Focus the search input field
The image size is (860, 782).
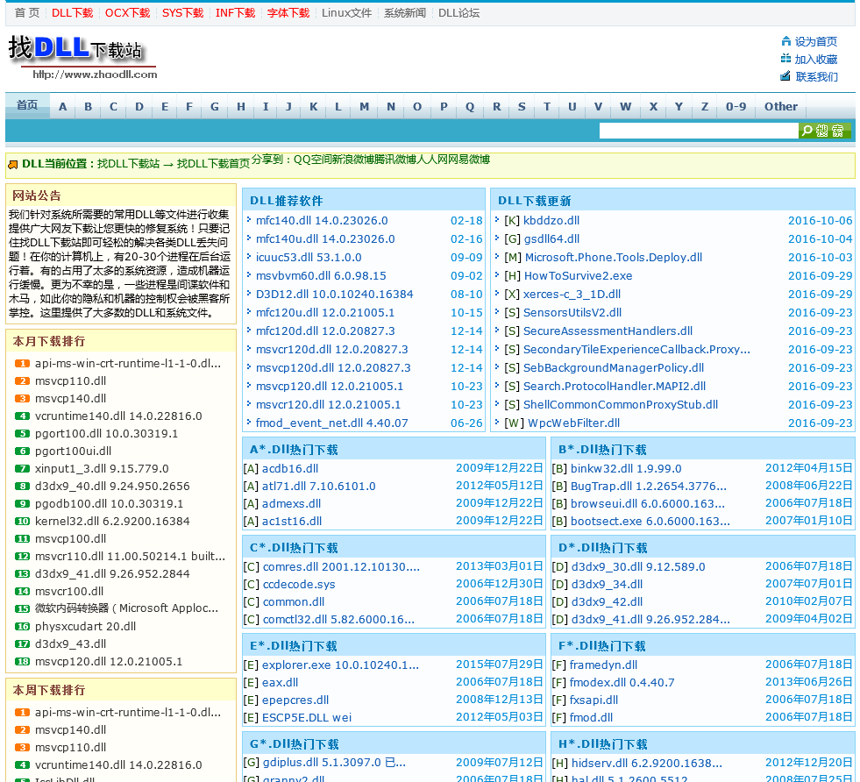click(x=699, y=131)
